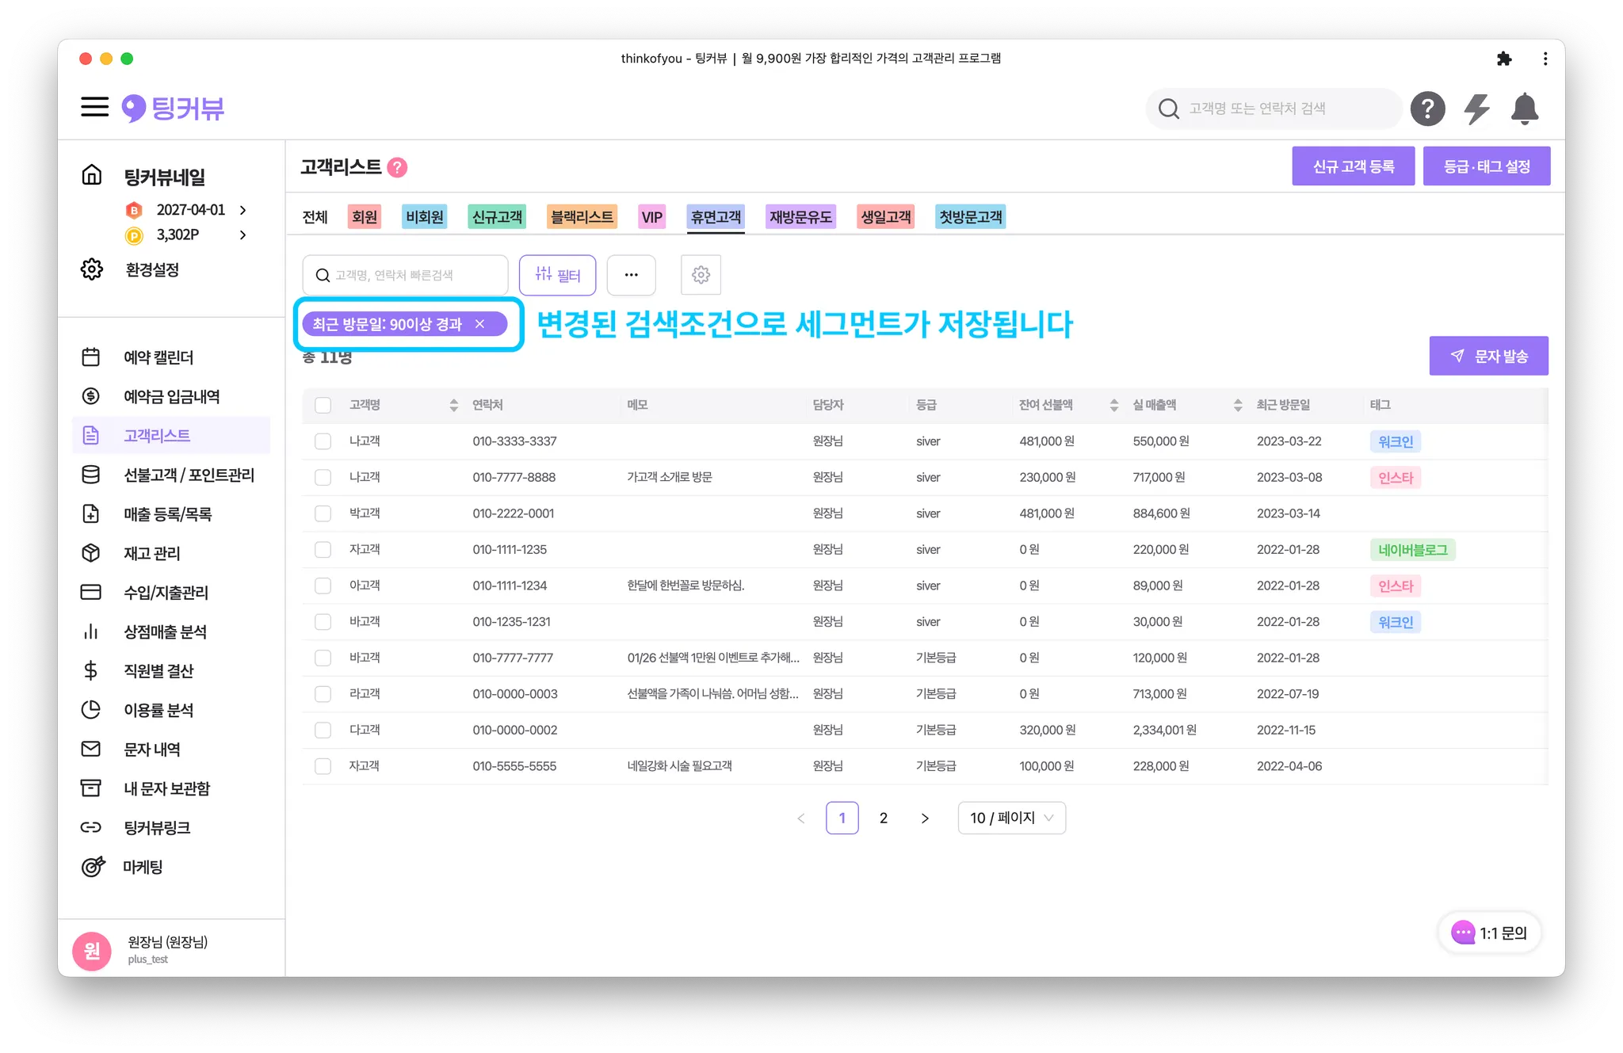
Task: Click the 신규 고객 등록 button
Action: point(1353,166)
